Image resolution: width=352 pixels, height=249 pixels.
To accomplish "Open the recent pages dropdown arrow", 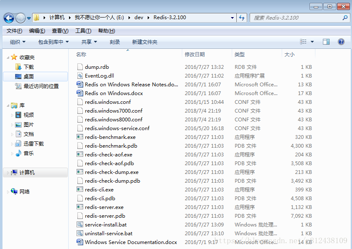I will pyautogui.click(x=29, y=18).
